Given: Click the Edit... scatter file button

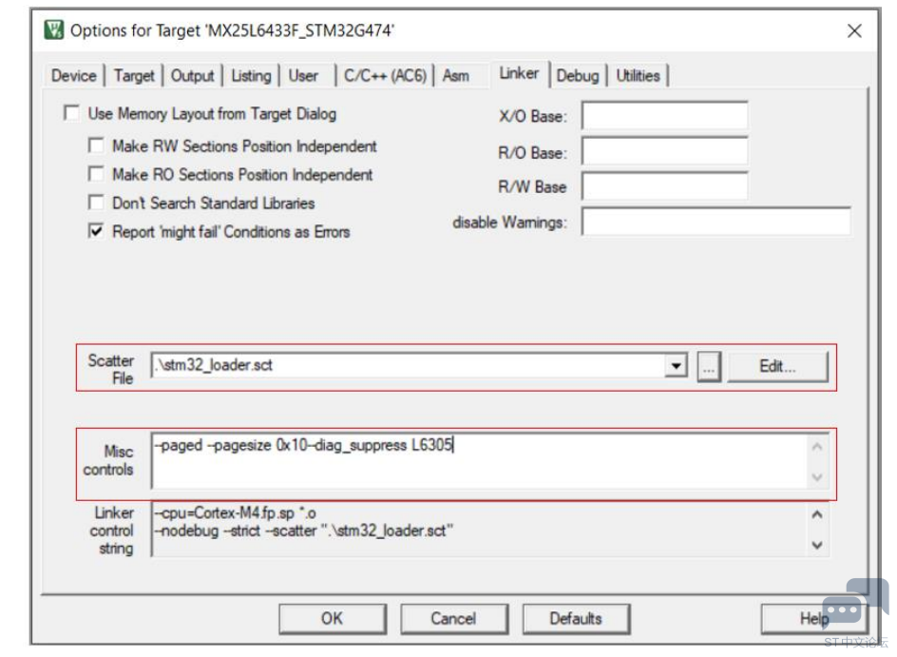Looking at the screenshot, I should [777, 367].
